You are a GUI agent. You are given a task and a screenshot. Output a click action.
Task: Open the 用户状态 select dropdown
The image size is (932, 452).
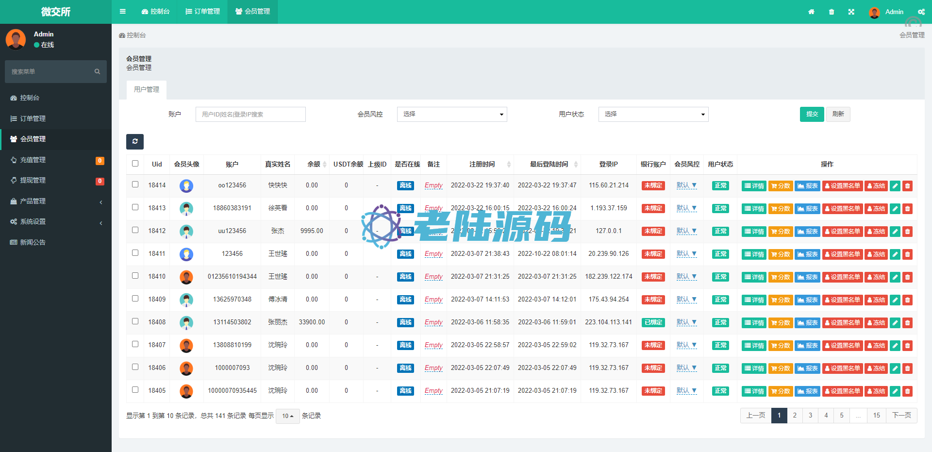(x=653, y=114)
